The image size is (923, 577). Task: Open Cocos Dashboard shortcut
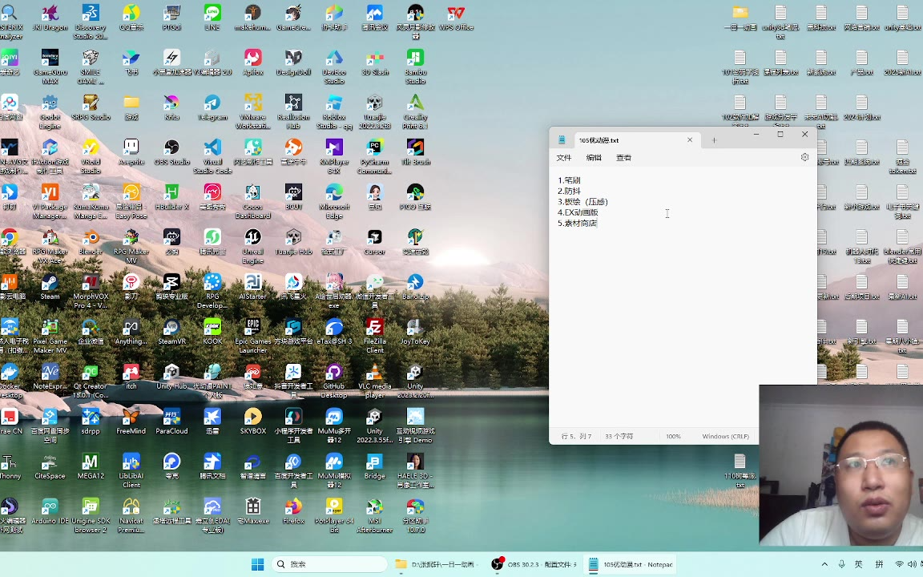click(x=253, y=201)
